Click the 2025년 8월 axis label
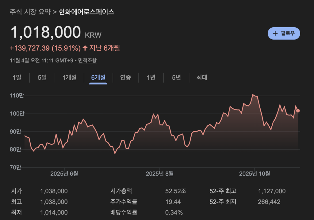Image resolution: width=314 pixels, height=220 pixels. click(x=159, y=174)
